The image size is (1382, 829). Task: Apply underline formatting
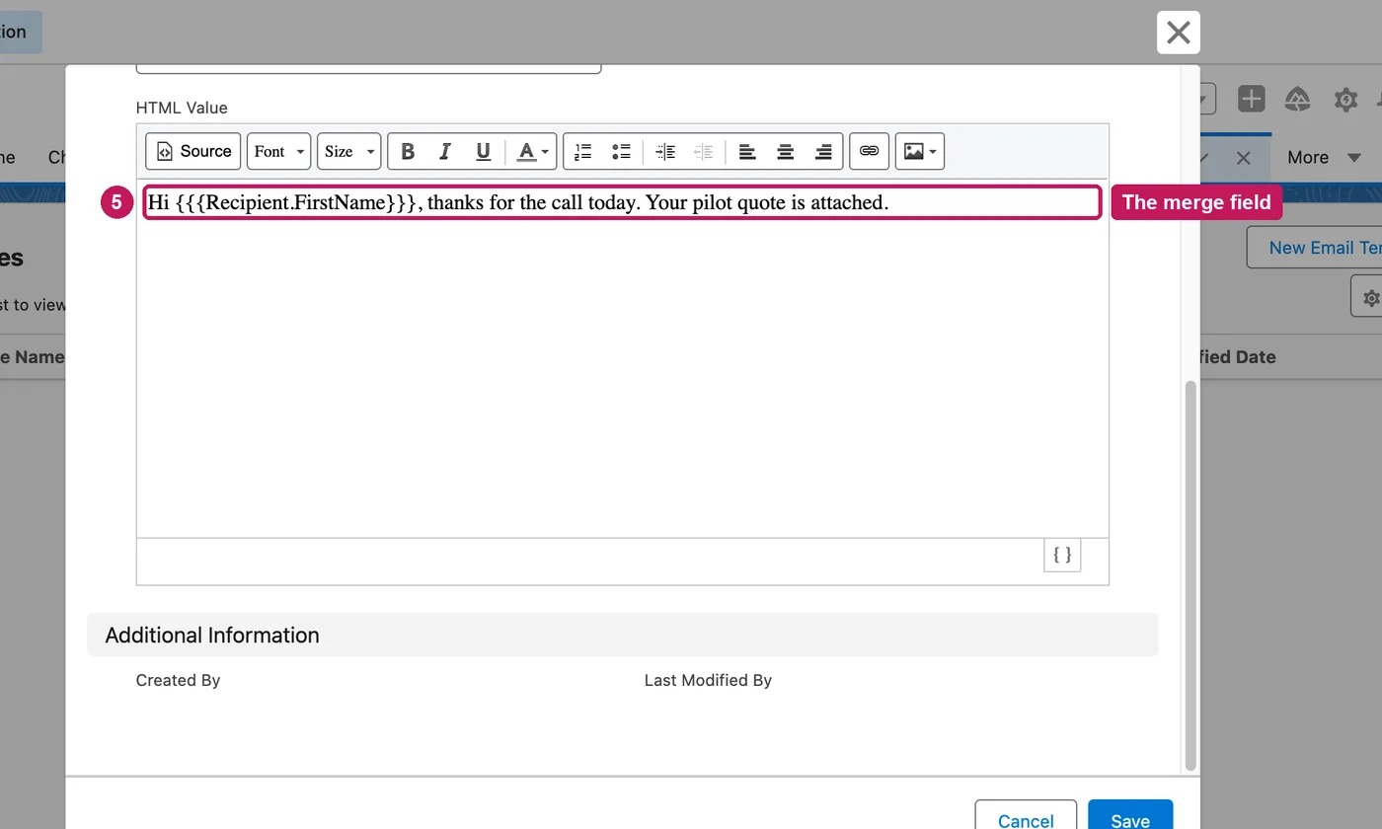pyautogui.click(x=483, y=151)
